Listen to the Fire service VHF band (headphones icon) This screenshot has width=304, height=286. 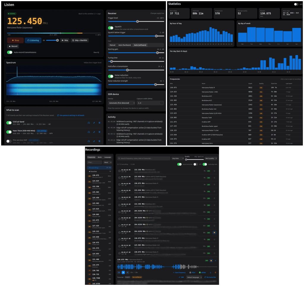point(89,141)
